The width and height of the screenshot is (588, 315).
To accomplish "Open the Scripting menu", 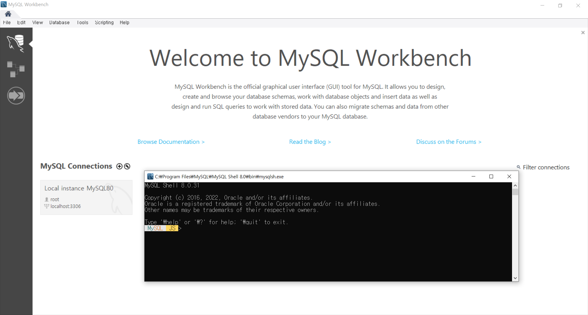I will coord(104,23).
